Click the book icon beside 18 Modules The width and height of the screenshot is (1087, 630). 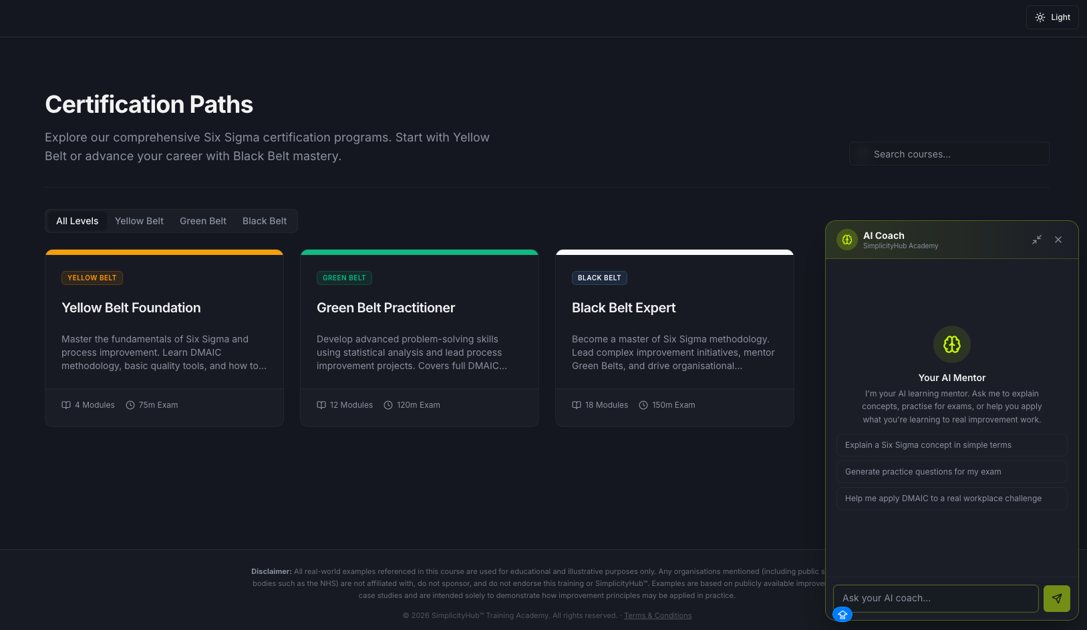577,405
